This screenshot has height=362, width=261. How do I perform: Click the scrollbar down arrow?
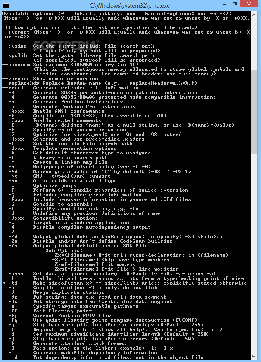tap(254, 357)
